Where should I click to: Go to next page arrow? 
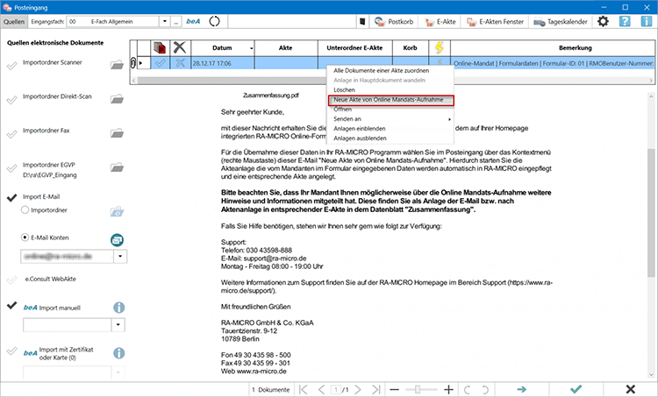358,389
